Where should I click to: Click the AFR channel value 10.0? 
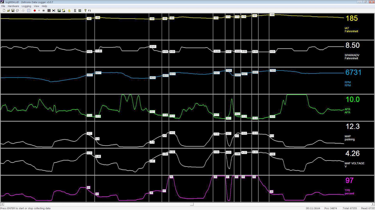point(352,100)
